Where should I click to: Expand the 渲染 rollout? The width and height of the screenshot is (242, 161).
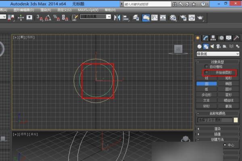click(x=217, y=129)
